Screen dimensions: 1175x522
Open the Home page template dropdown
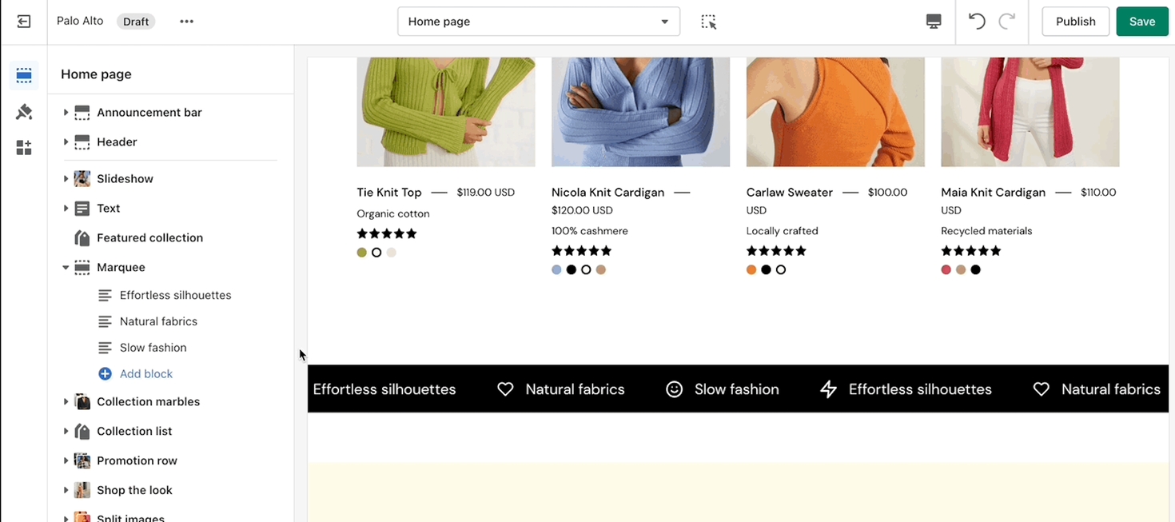[538, 22]
